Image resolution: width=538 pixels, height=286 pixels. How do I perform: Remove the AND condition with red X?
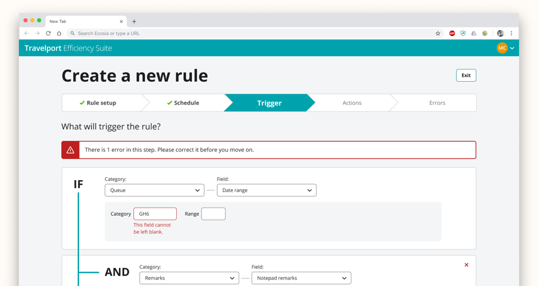pos(466,265)
